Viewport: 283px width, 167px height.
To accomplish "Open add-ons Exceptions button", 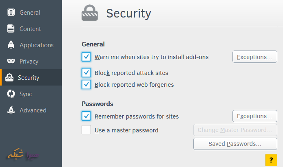I will coord(254,57).
